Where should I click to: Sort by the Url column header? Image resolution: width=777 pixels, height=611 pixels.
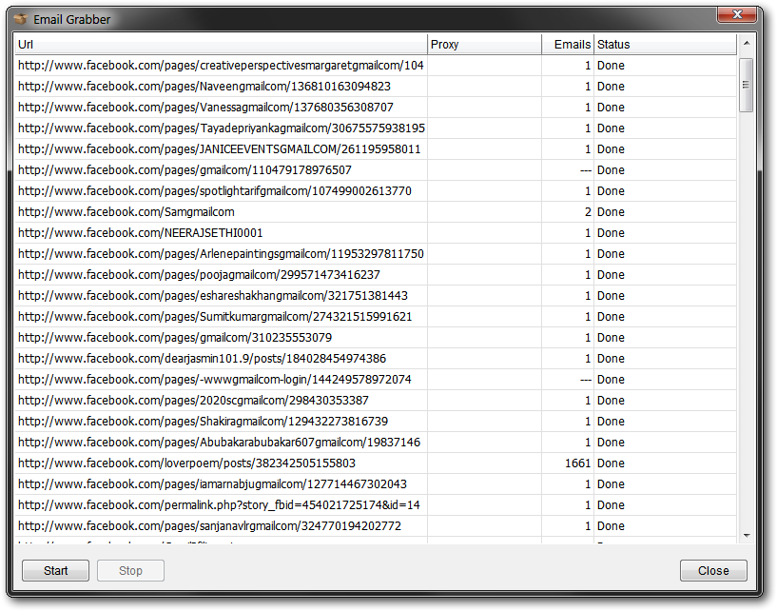pyautogui.click(x=221, y=44)
